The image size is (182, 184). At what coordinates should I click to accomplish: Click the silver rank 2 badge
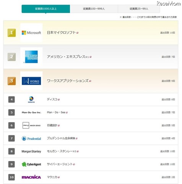tap(11, 57)
